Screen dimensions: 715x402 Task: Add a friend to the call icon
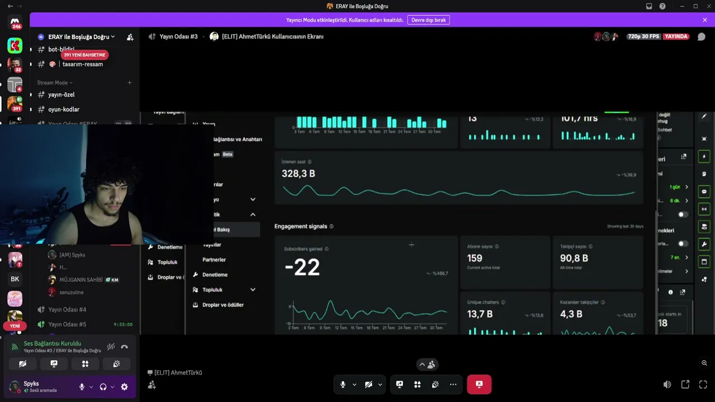pyautogui.click(x=152, y=385)
